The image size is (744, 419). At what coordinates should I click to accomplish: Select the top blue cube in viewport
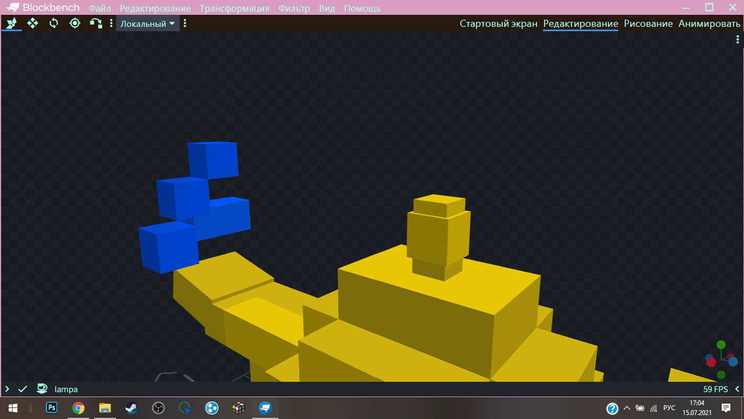pyautogui.click(x=214, y=159)
